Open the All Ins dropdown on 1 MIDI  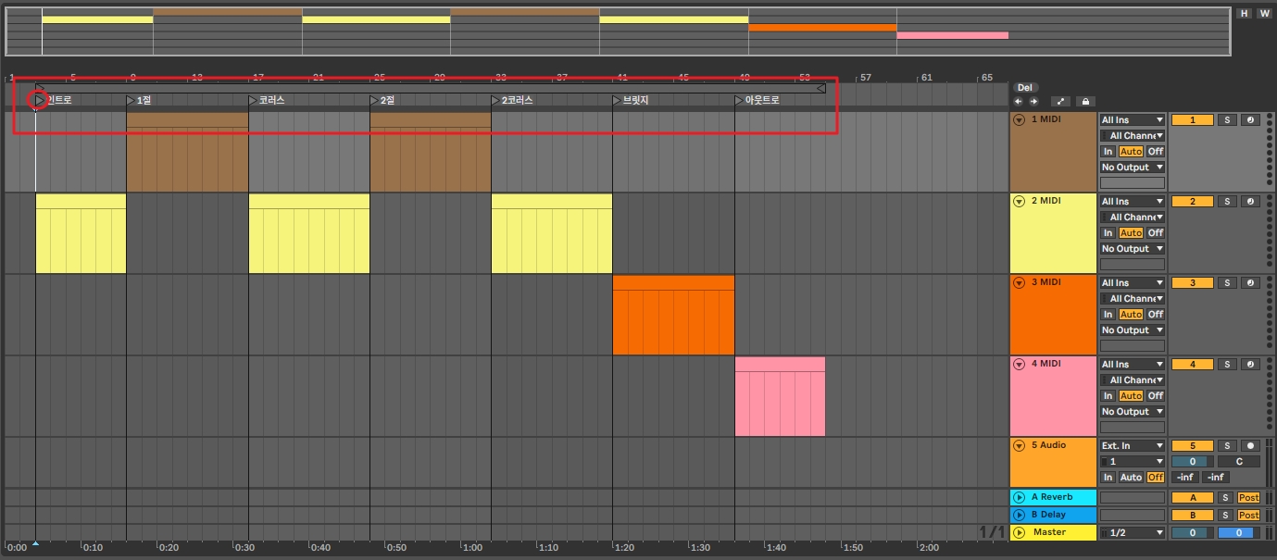[x=1133, y=120]
